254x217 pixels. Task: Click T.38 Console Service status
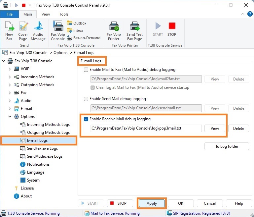[x=30, y=213]
